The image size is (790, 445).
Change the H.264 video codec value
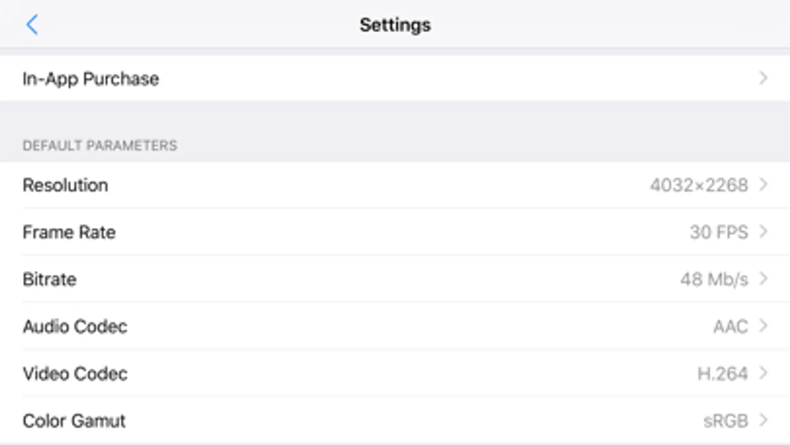tap(723, 373)
